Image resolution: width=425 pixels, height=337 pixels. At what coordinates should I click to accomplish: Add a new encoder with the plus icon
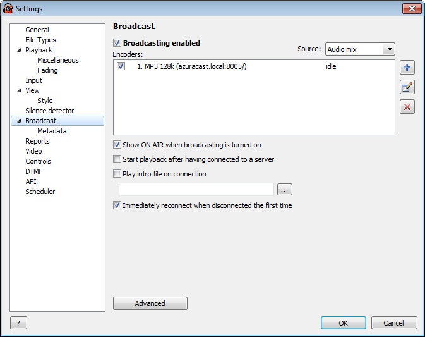[x=407, y=67]
